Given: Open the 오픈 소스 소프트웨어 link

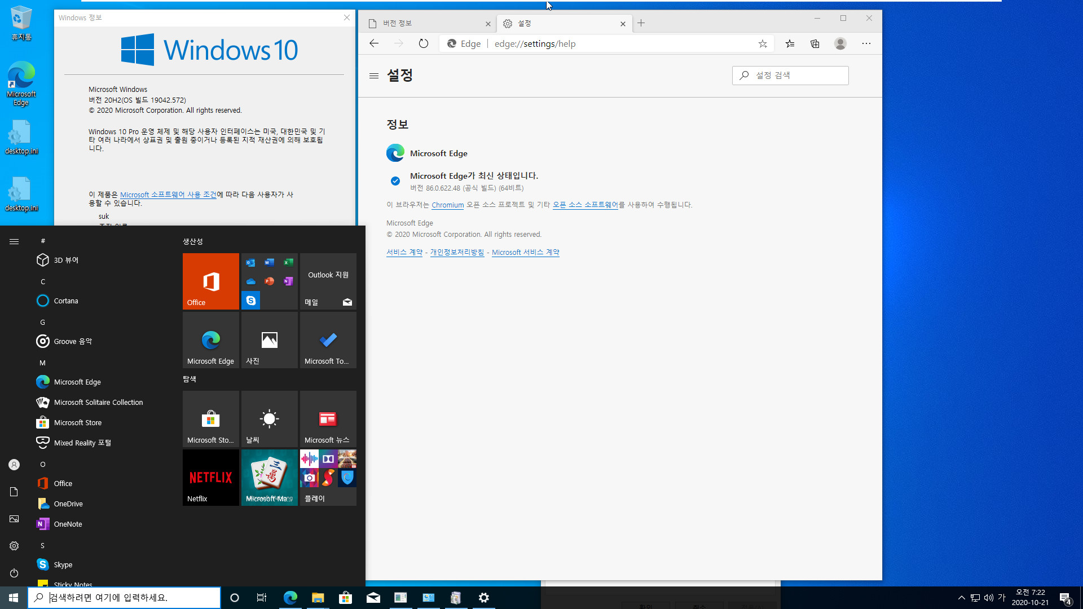Looking at the screenshot, I should click(585, 205).
